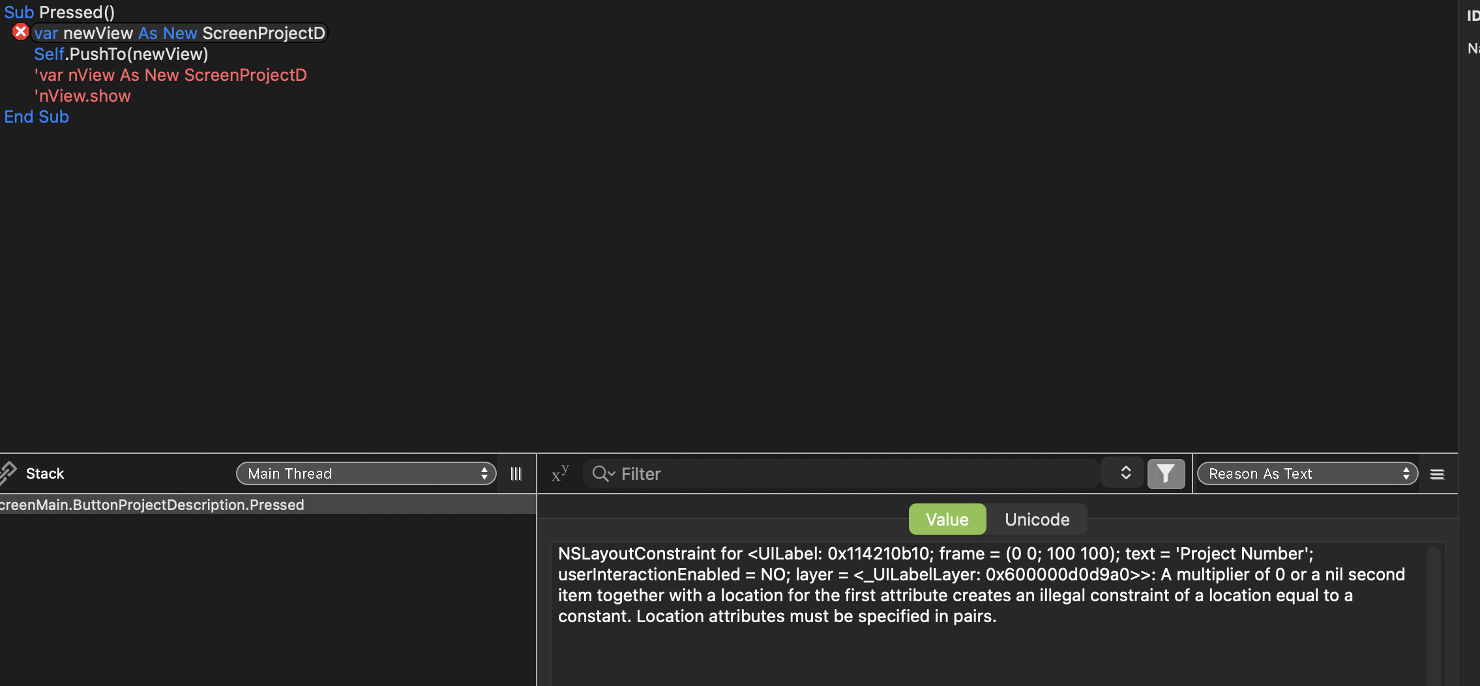This screenshot has height=686, width=1480.
Task: Open the Reason As Text dropdown
Action: coord(1307,473)
